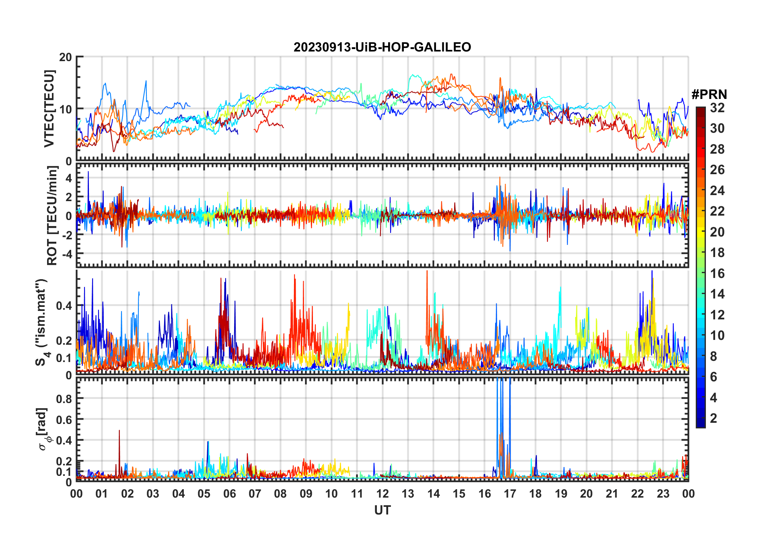Click the 13 hour tick on the UT axis
765x535 pixels.
point(408,494)
